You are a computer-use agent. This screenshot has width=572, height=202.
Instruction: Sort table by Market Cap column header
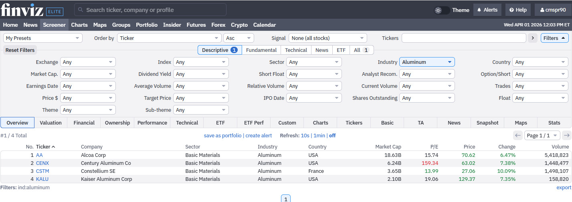tap(388, 147)
